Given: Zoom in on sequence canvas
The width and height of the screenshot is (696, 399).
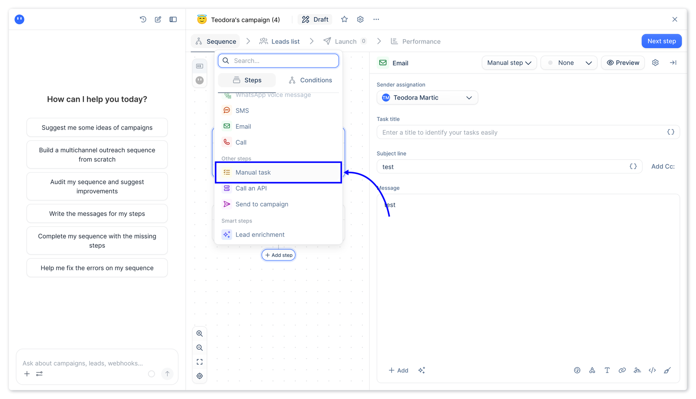Looking at the screenshot, I should (x=200, y=333).
